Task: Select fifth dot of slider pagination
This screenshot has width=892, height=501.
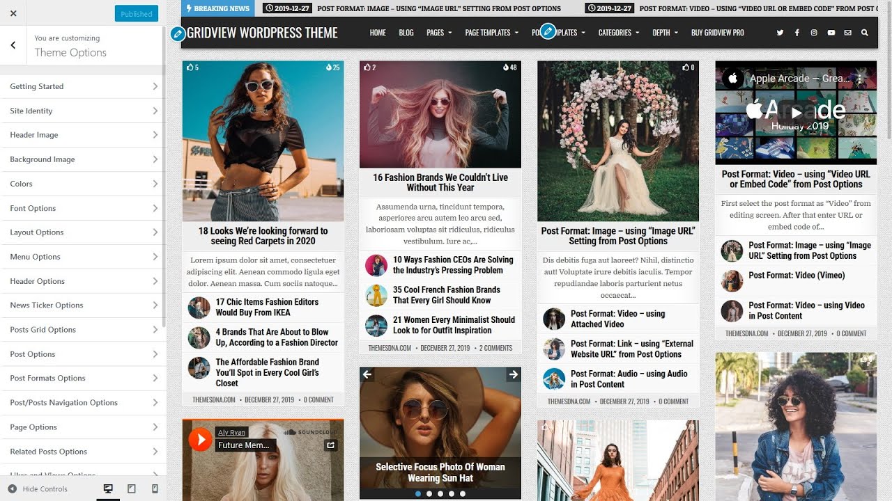Action: 463,493
